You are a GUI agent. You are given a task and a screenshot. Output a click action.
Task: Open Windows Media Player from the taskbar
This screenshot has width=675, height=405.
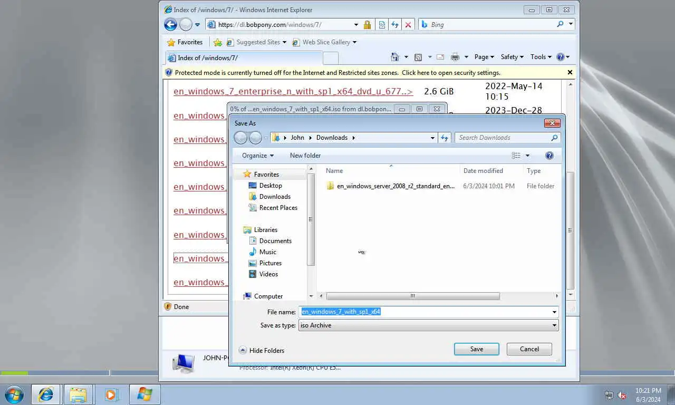coord(111,394)
